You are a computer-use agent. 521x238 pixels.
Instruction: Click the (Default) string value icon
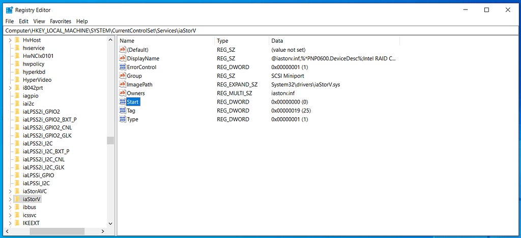coord(123,50)
